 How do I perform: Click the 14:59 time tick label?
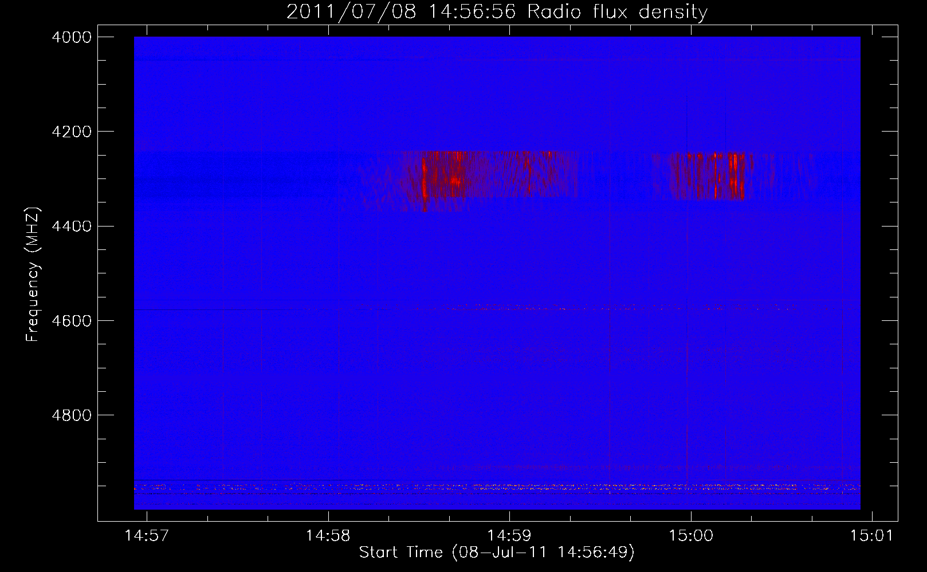coord(509,535)
